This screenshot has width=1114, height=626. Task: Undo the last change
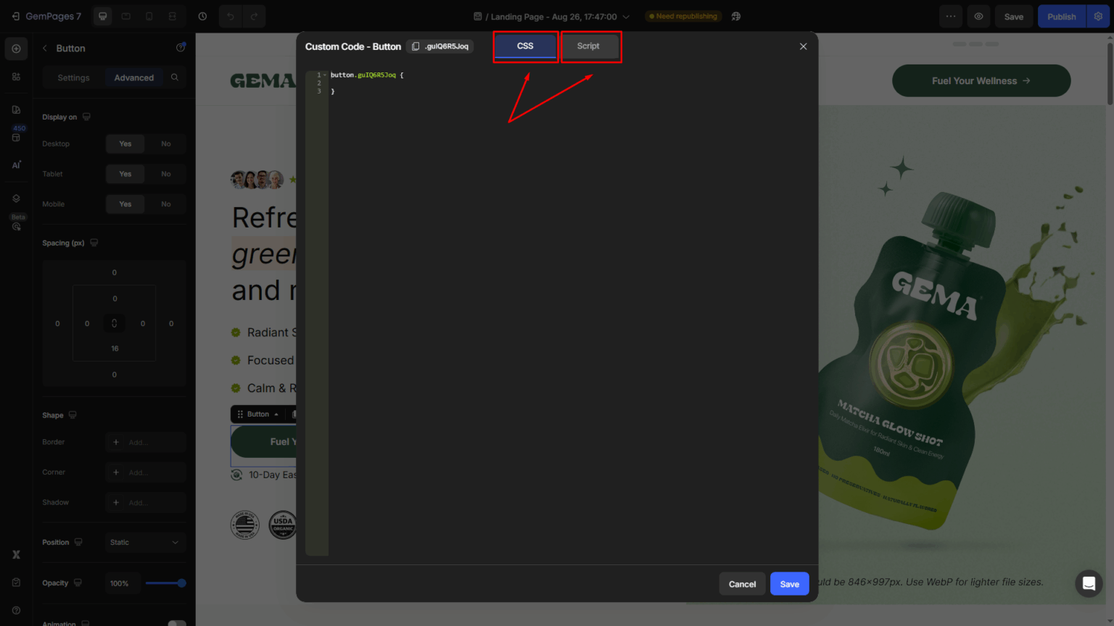point(230,16)
